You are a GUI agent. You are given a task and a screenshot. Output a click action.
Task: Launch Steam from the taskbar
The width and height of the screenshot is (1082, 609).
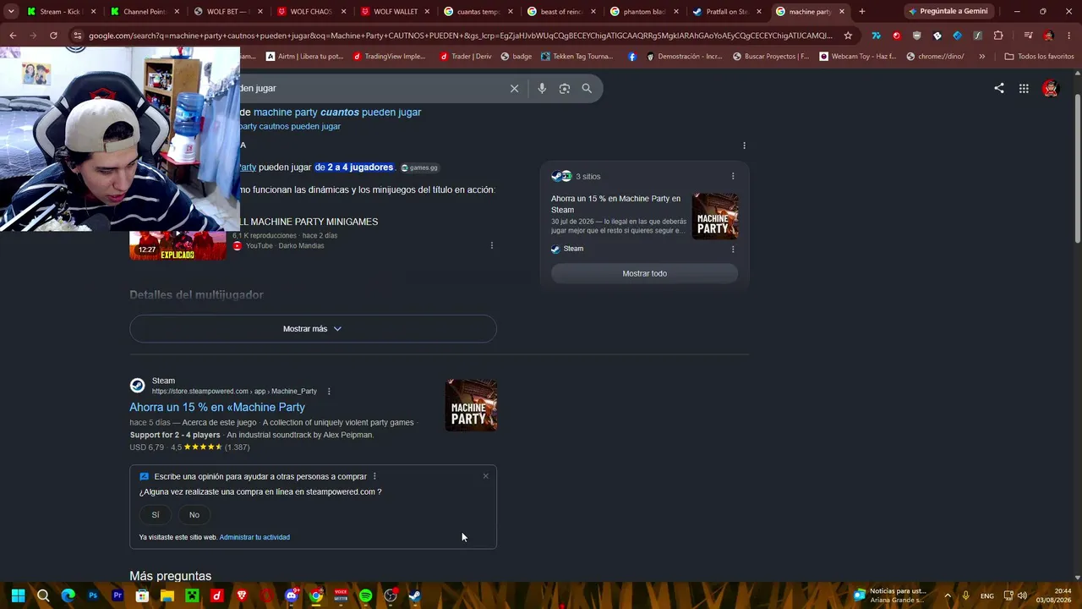click(x=414, y=595)
